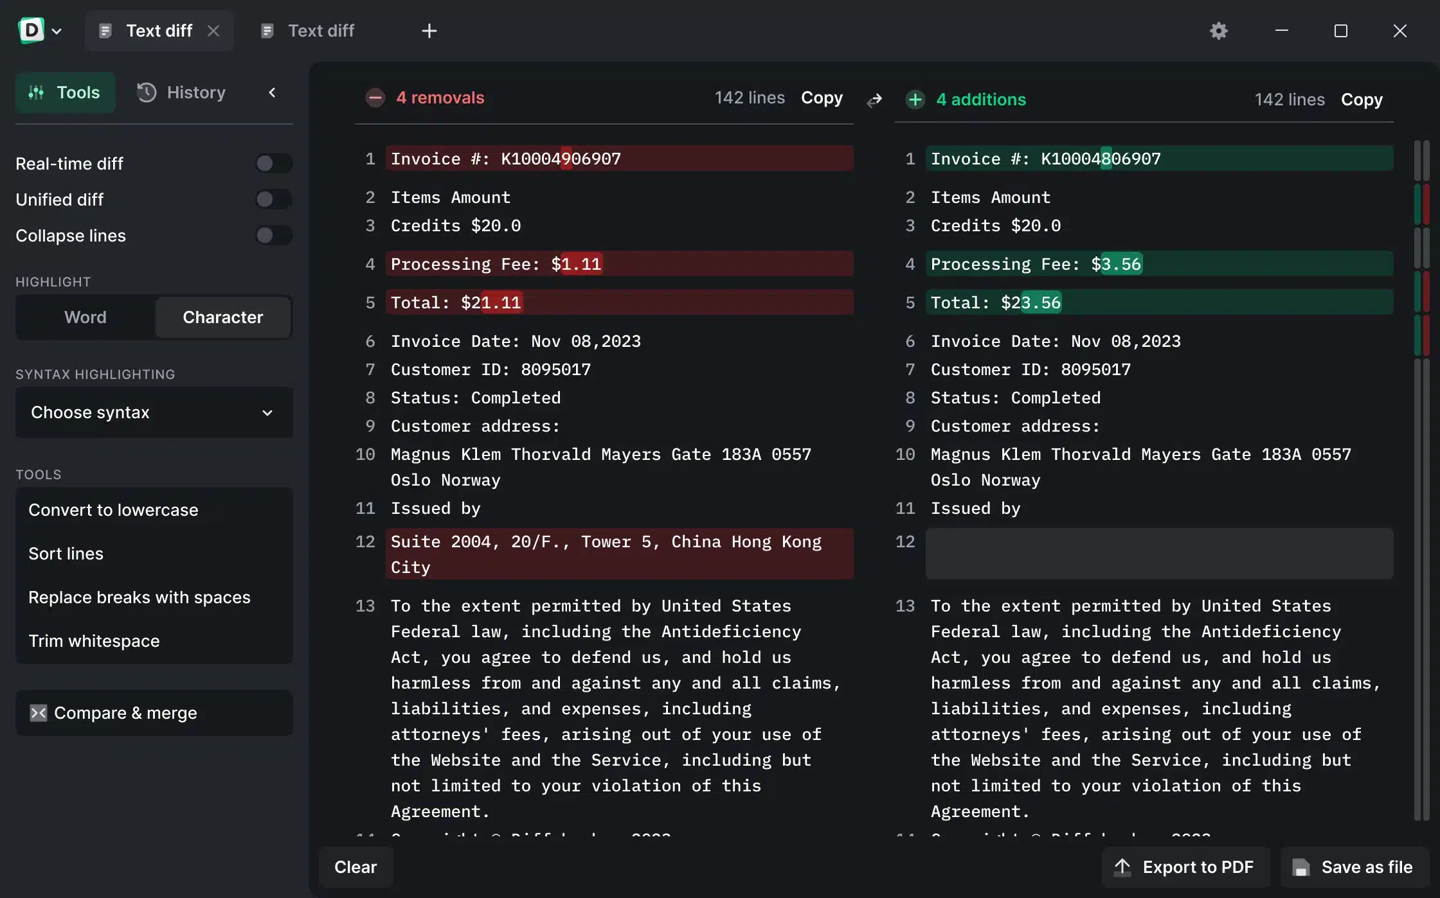The image size is (1440, 898).
Task: Click the green plus additions icon
Action: [915, 100]
